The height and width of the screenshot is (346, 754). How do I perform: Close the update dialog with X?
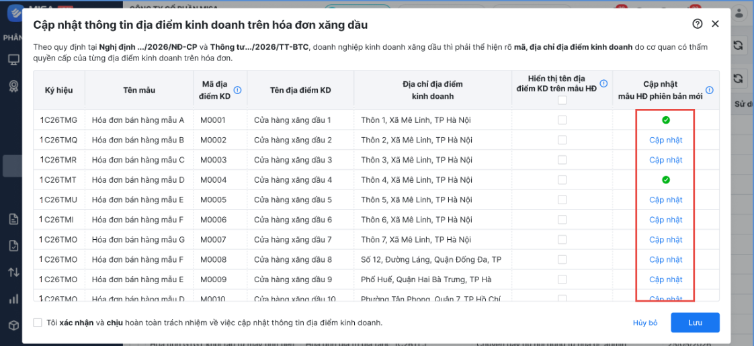715,24
